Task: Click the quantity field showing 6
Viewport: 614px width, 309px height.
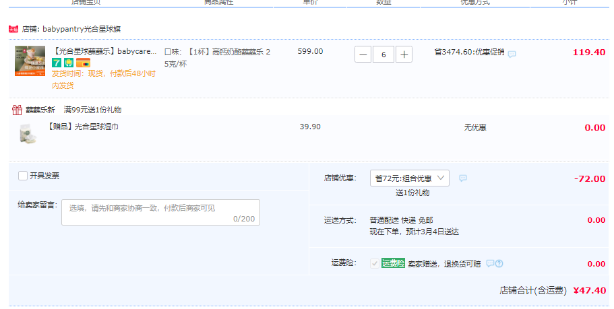Action: pyautogui.click(x=383, y=55)
